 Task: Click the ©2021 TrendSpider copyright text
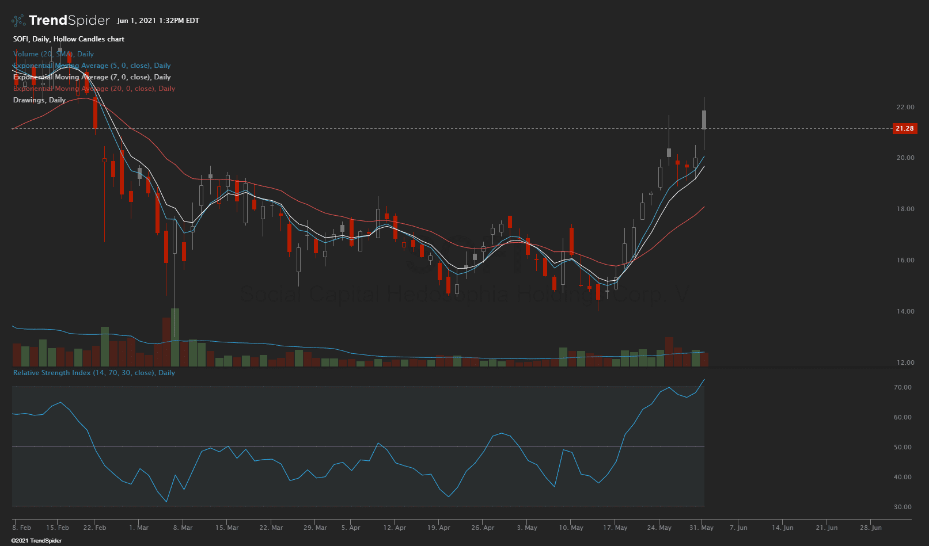(36, 541)
